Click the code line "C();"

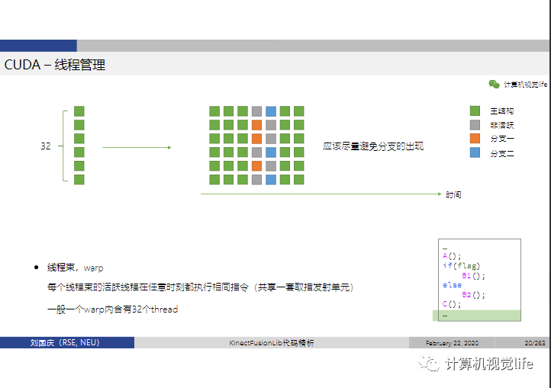tap(452, 304)
